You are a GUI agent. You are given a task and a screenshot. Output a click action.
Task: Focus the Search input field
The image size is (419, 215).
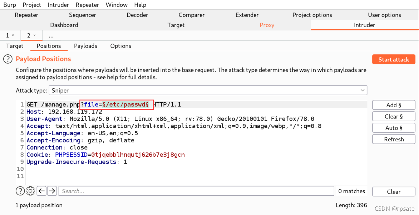click(196, 191)
